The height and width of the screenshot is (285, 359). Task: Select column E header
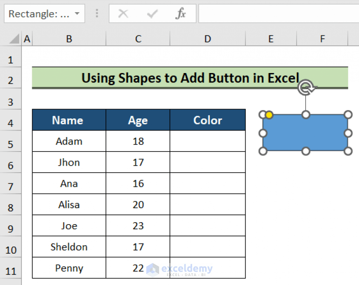(271, 38)
